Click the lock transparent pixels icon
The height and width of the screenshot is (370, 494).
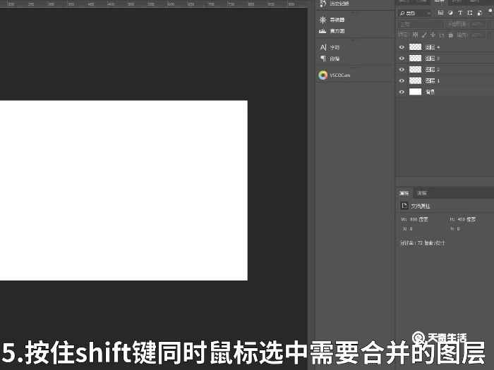[416, 35]
